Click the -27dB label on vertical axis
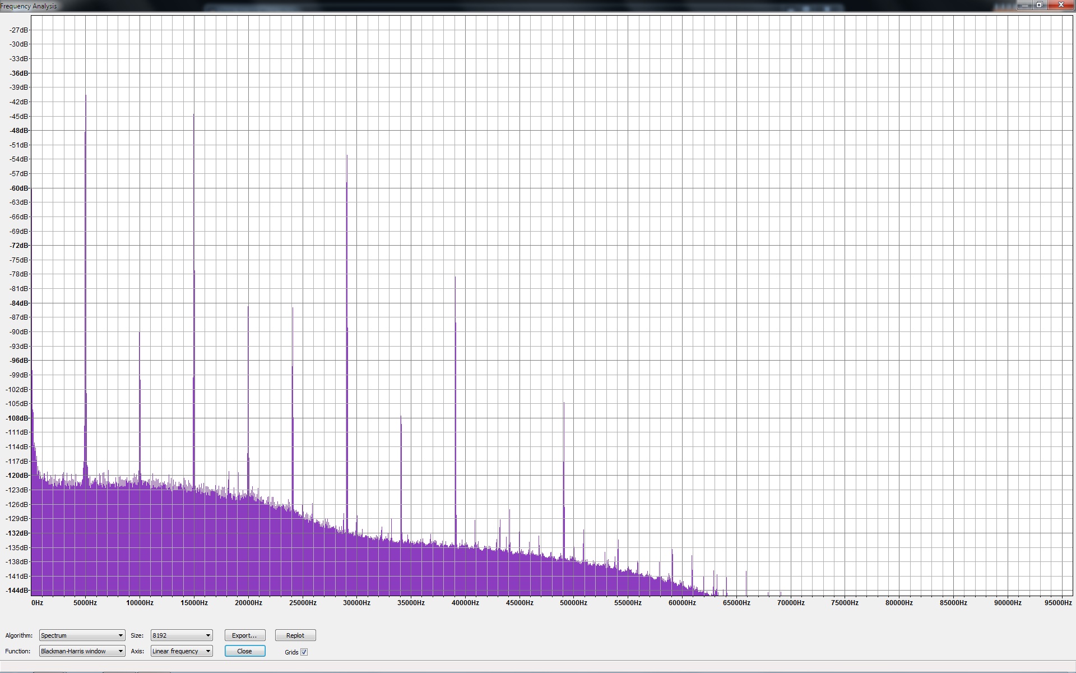This screenshot has width=1076, height=673. tap(19, 30)
